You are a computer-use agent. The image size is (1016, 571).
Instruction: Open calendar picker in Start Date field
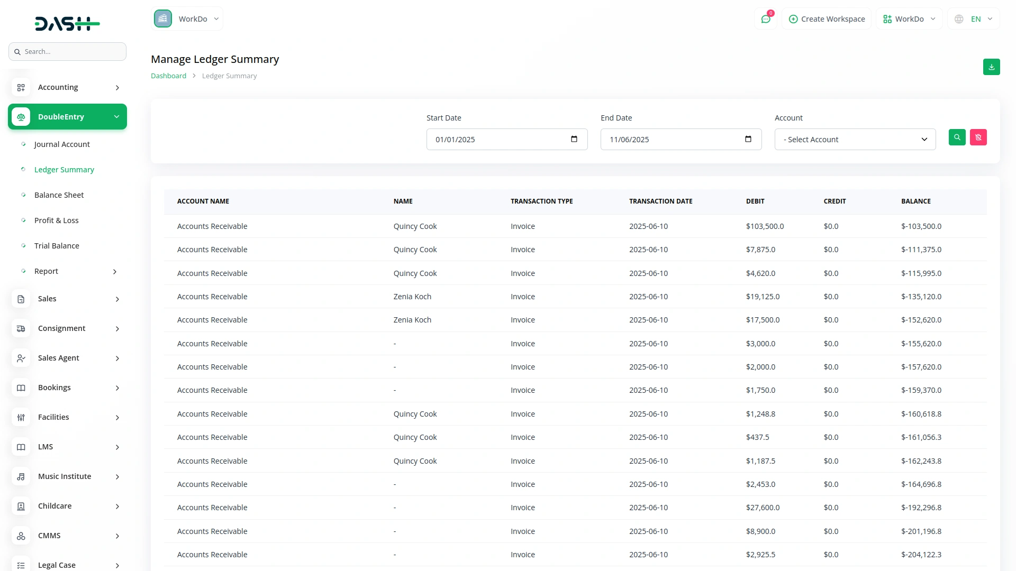[x=574, y=139]
